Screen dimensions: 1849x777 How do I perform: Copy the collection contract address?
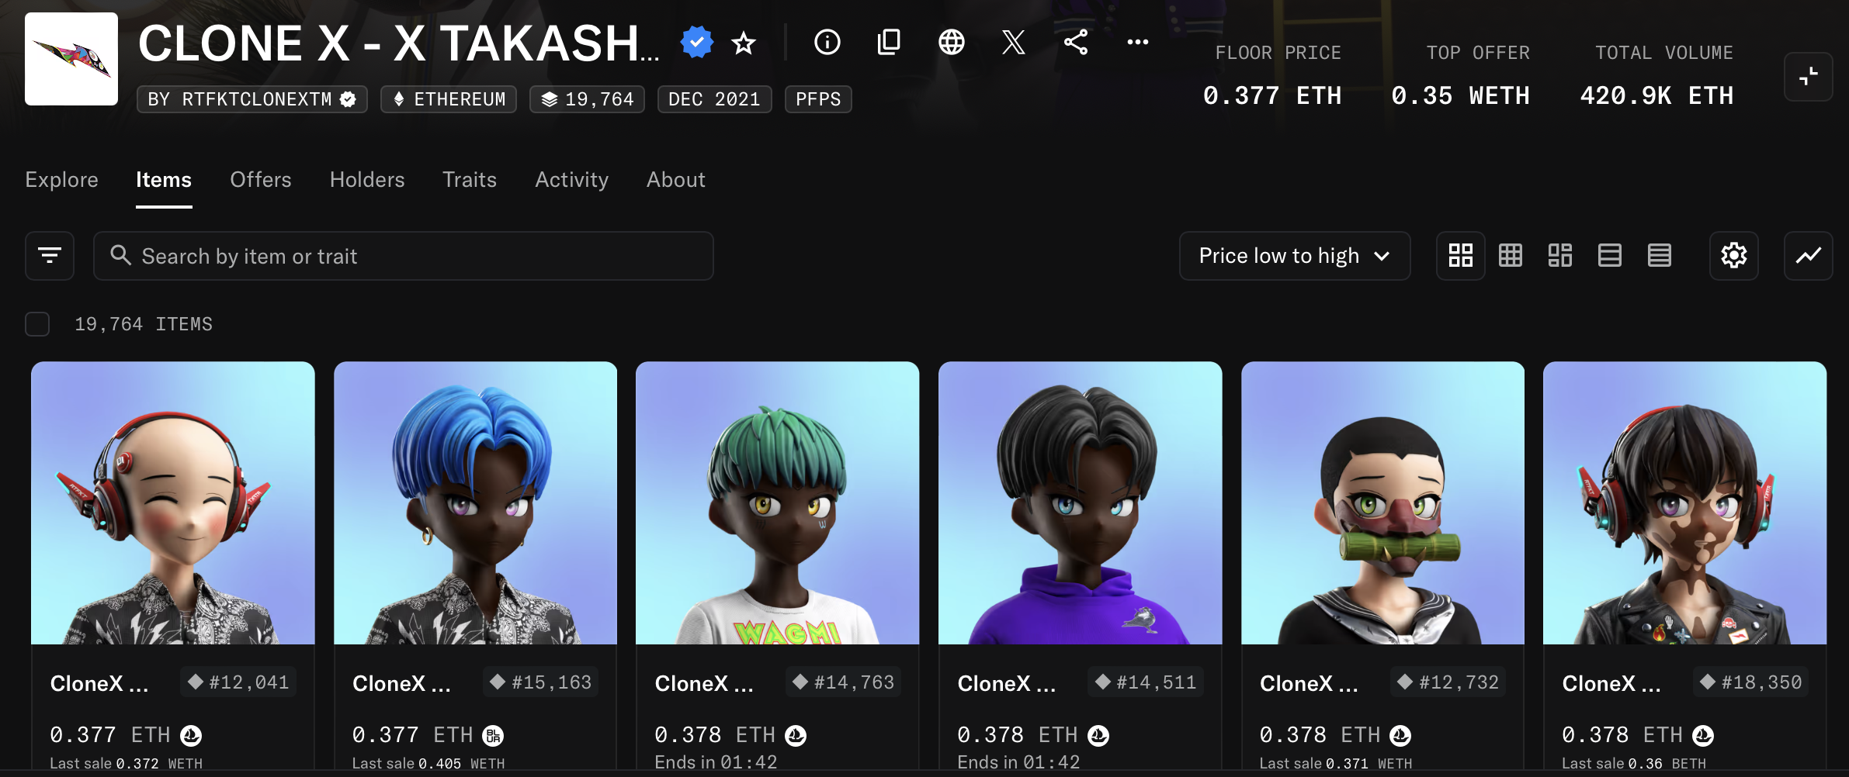[889, 42]
